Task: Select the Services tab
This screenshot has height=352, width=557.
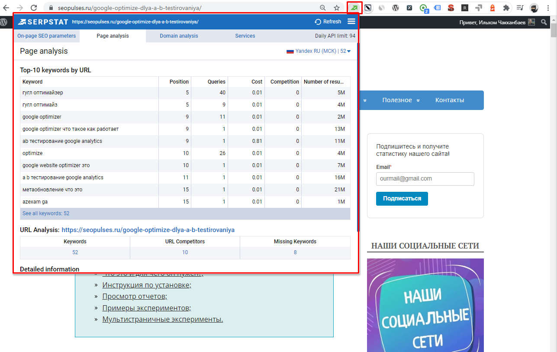Action: coord(245,36)
